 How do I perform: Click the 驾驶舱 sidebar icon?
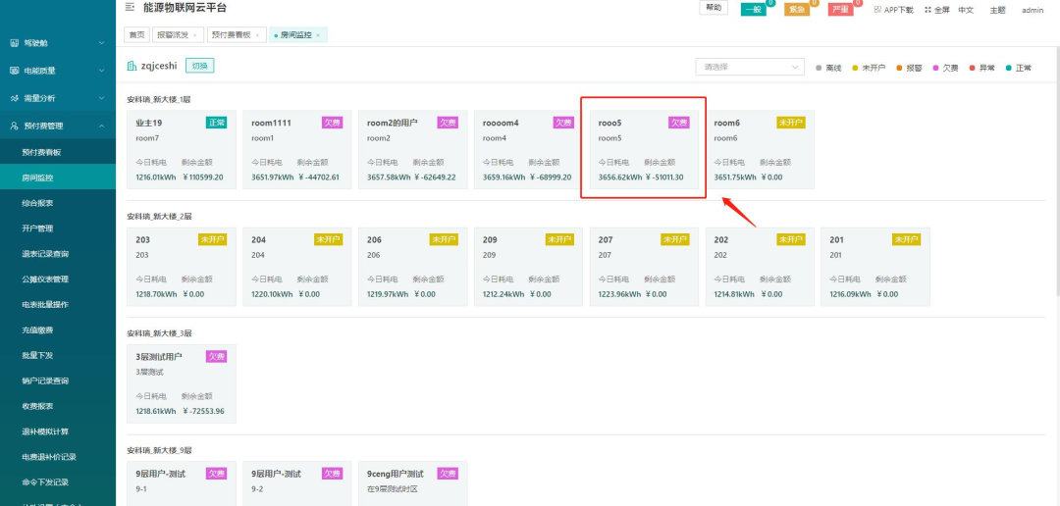14,42
